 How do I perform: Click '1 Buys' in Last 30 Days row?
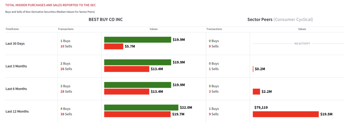(x=66, y=41)
